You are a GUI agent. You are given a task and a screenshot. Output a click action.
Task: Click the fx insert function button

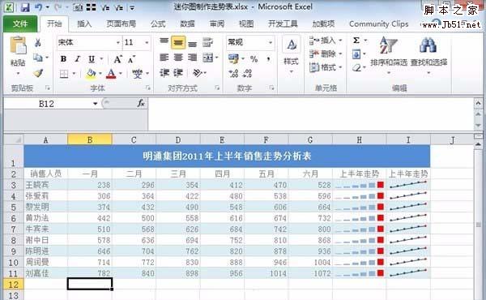(x=141, y=103)
